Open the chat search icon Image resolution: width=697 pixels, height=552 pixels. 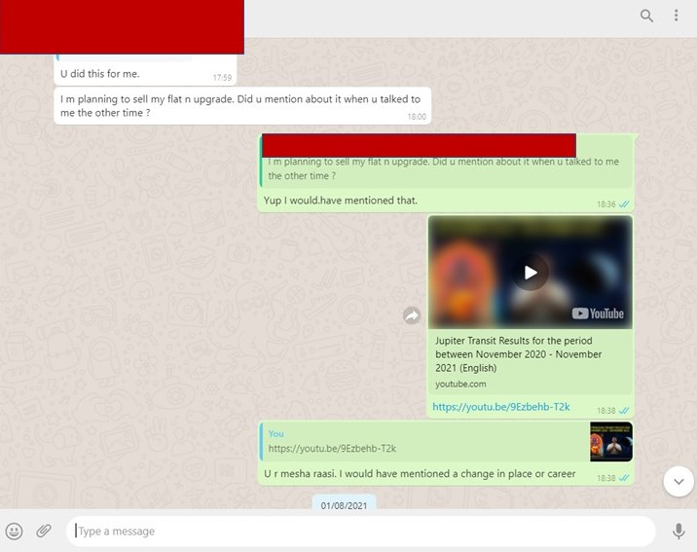[x=646, y=16]
